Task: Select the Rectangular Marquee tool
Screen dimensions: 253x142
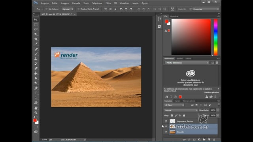Action: click(36, 24)
